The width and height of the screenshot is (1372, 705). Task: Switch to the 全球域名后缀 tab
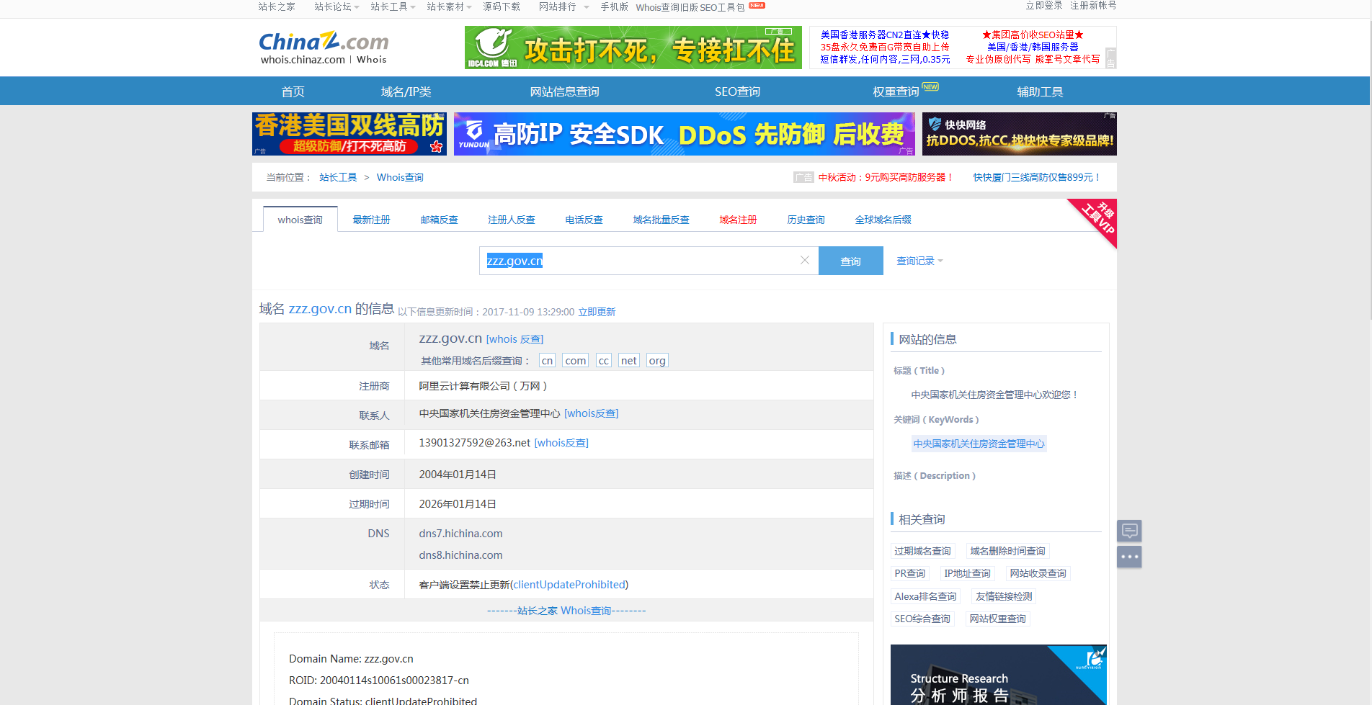pyautogui.click(x=883, y=220)
